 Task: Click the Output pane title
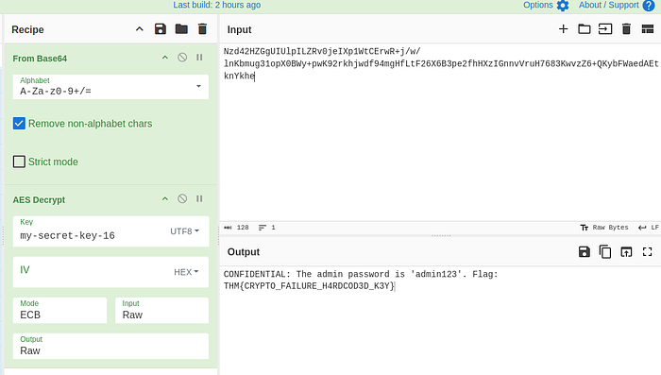[244, 252]
